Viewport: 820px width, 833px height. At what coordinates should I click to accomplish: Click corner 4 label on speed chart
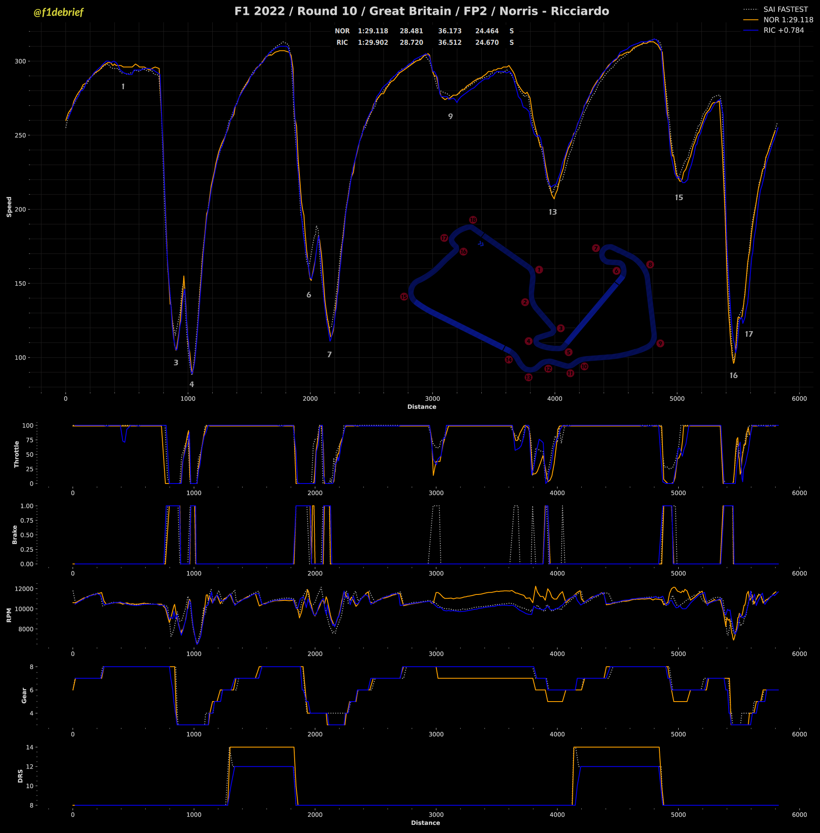(192, 384)
